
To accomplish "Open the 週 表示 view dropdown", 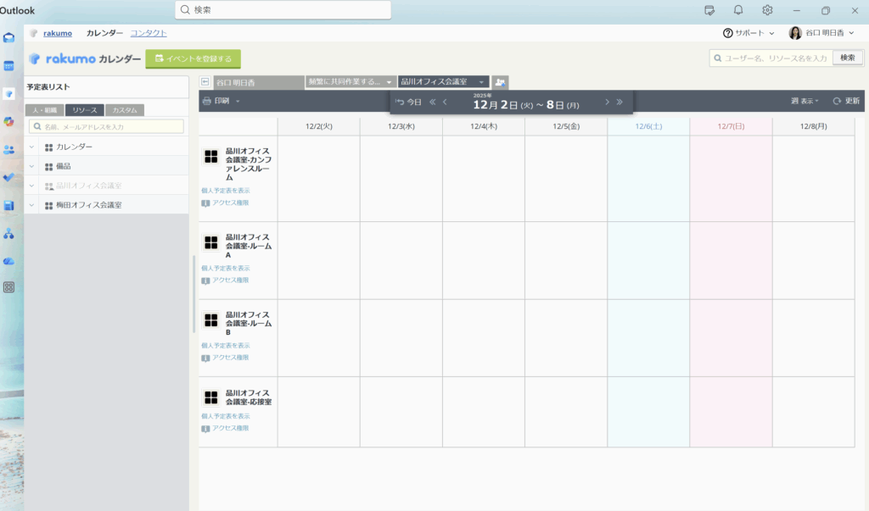I will coord(805,101).
